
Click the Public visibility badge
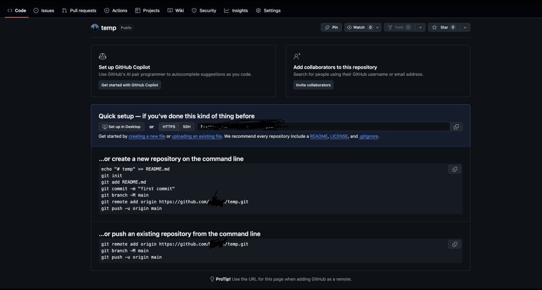point(126,28)
